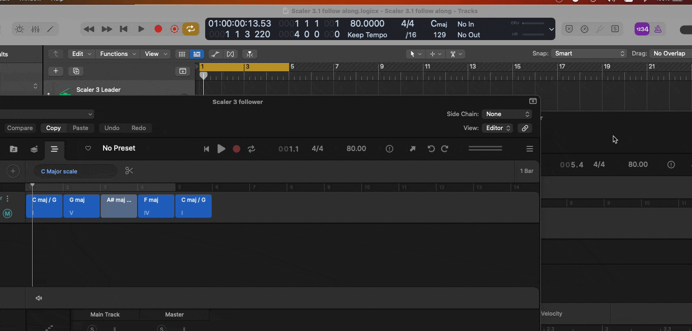Toggle Catch Playhead button
The image size is (692, 331).
250,54
